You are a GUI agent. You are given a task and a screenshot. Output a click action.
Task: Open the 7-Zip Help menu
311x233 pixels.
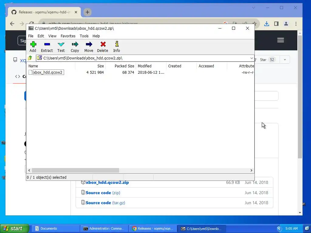tap(96, 36)
